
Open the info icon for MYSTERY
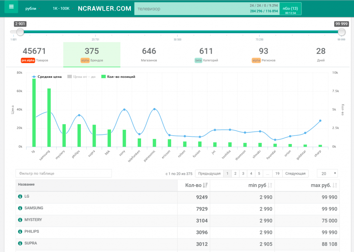(x=20, y=220)
